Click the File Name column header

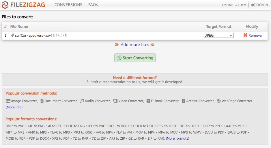pyautogui.click(x=19, y=27)
